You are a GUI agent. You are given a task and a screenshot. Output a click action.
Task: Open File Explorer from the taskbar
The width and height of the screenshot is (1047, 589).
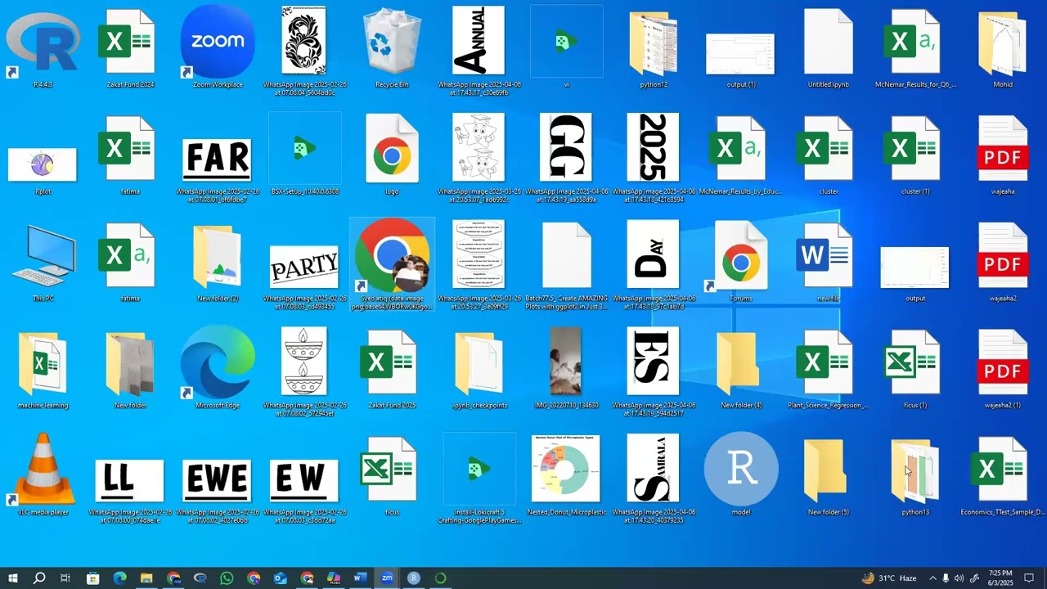pos(146,578)
